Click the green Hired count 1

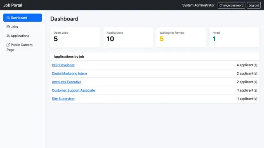pyautogui.click(x=214, y=39)
